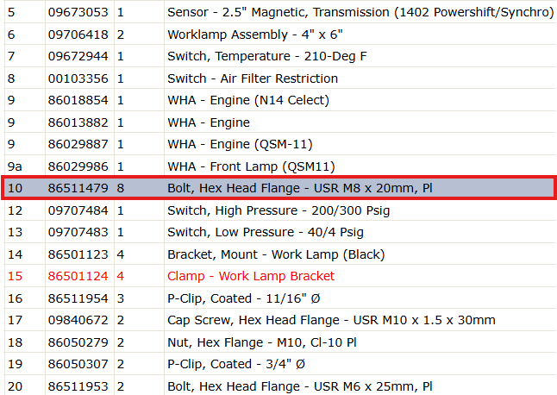Select Switch, High Pressure 200/300 Psig row

click(x=280, y=210)
